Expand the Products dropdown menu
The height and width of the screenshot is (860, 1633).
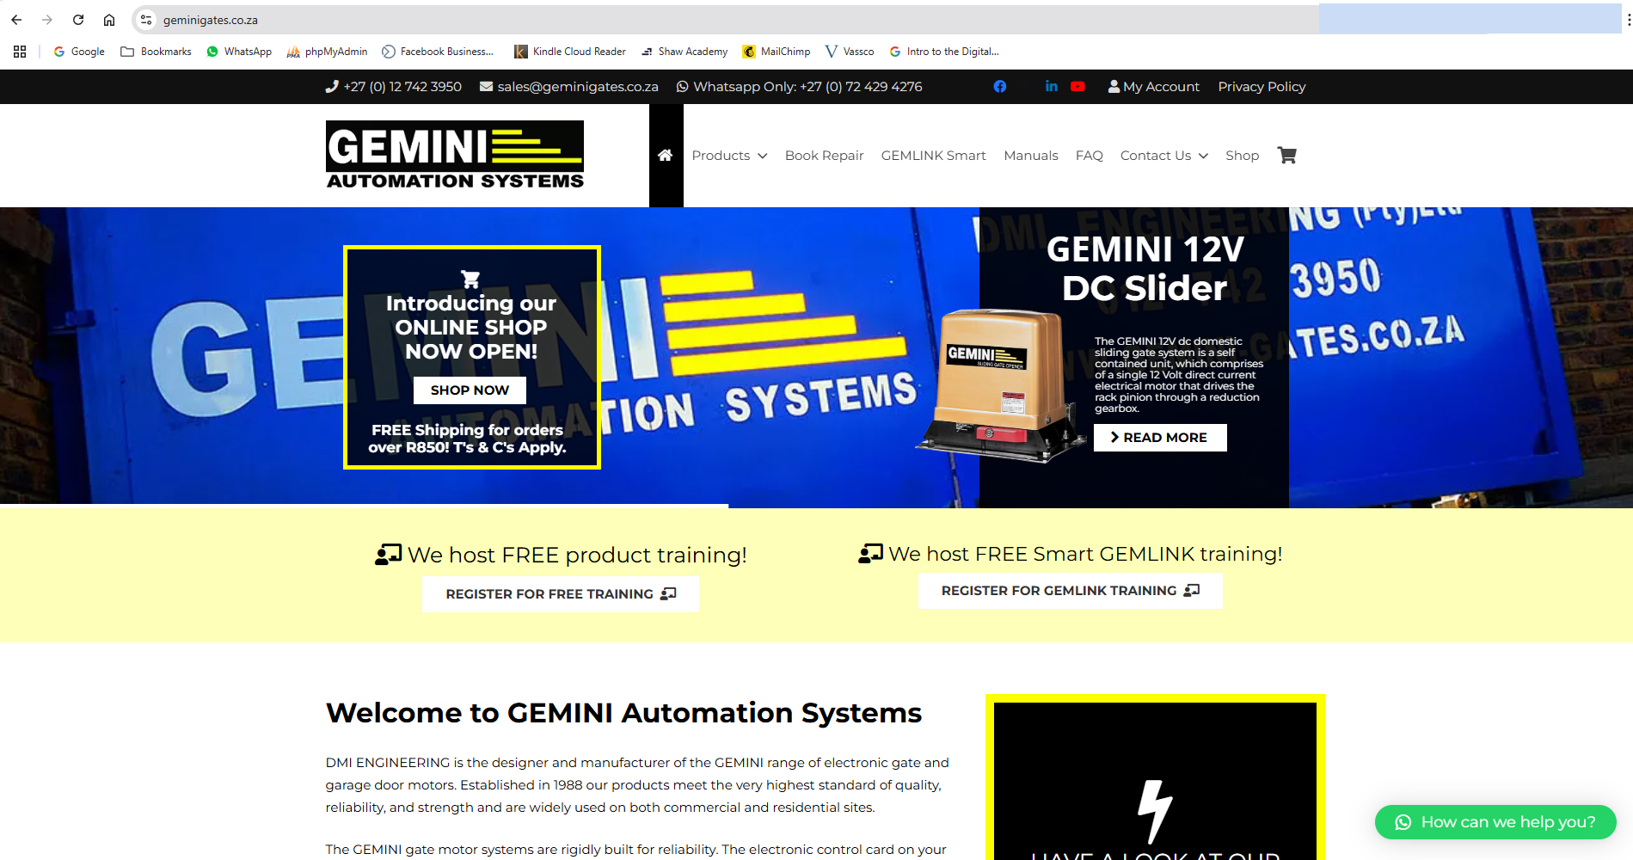pyautogui.click(x=729, y=156)
